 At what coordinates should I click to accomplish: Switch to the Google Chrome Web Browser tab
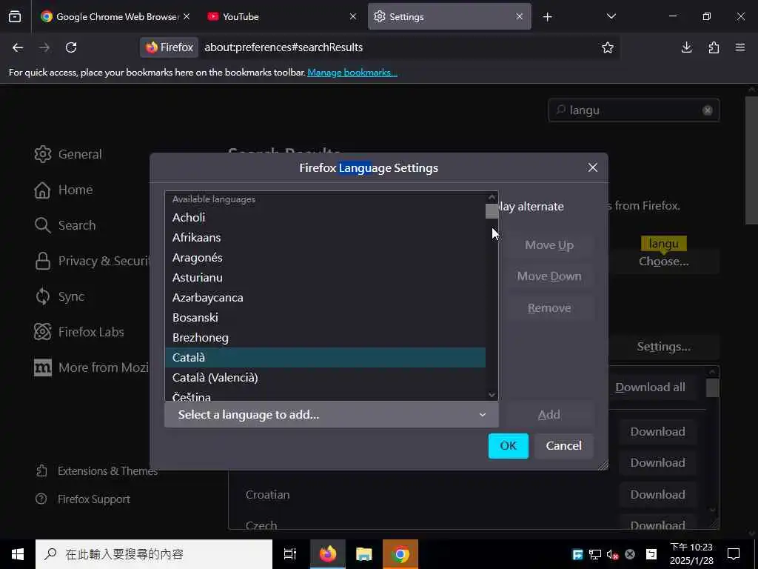point(115,16)
